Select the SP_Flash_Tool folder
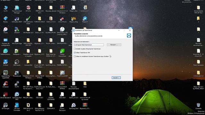Viewport: 205px width, 115px height. coord(51,85)
